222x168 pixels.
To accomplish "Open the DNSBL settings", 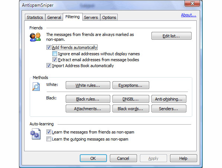I will point(131,99).
